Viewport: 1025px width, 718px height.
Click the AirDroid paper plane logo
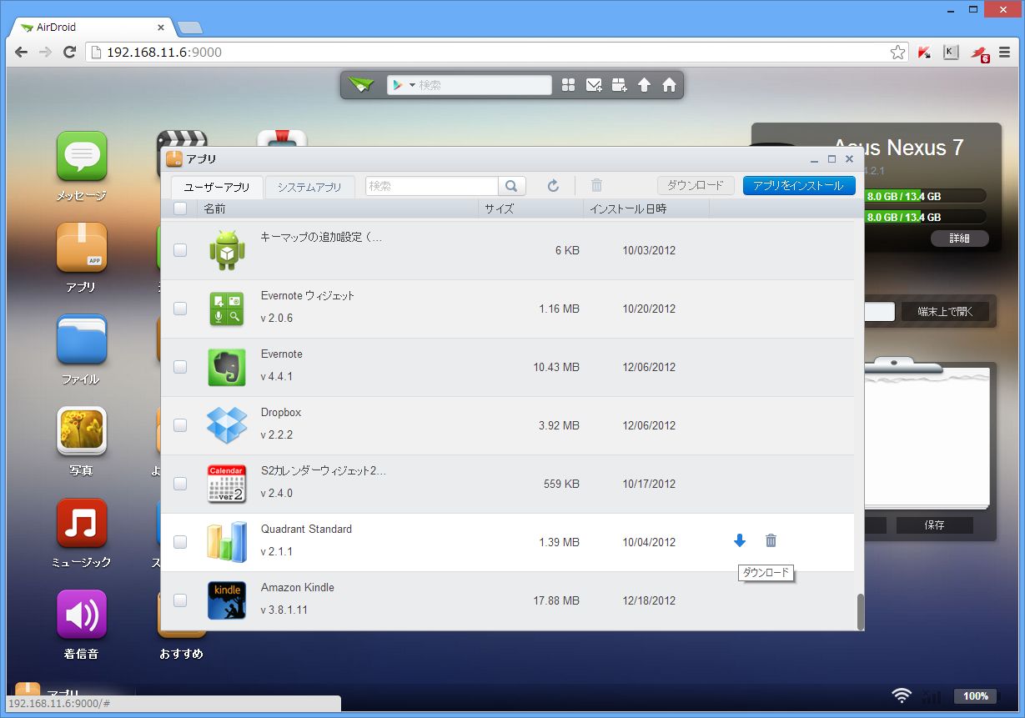[x=362, y=85]
